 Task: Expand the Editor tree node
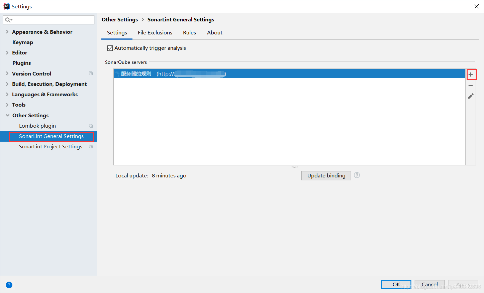pyautogui.click(x=7, y=52)
